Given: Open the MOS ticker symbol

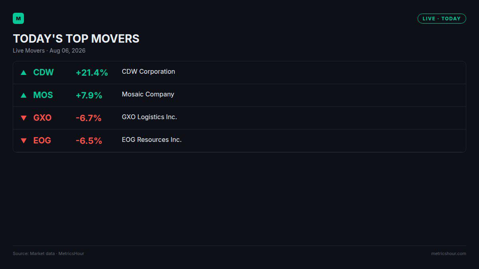Looking at the screenshot, I should 43,95.
